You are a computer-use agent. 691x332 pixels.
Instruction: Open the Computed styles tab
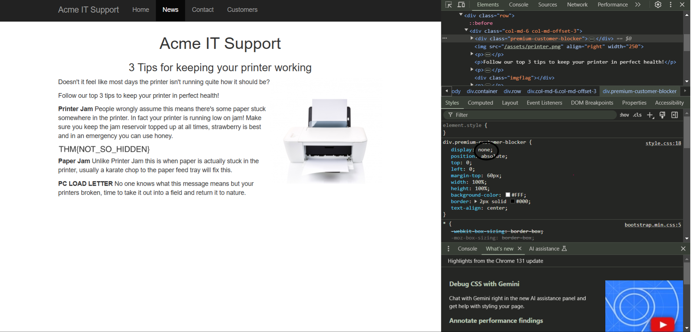coord(480,103)
